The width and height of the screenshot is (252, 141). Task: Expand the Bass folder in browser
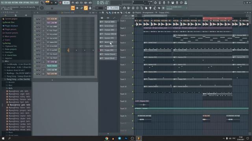10,85
